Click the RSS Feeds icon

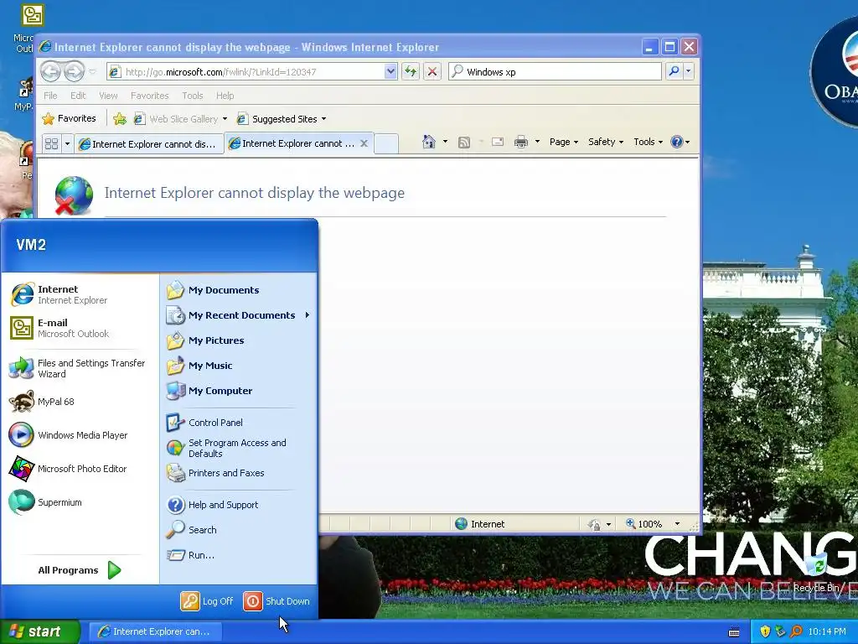coord(464,143)
